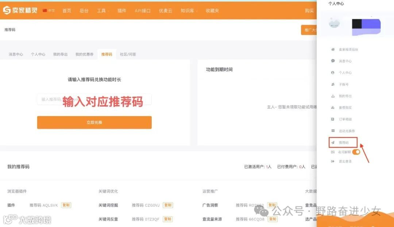Click the 我的推荐码 section heading
This screenshot has width=394, height=227.
(18, 167)
